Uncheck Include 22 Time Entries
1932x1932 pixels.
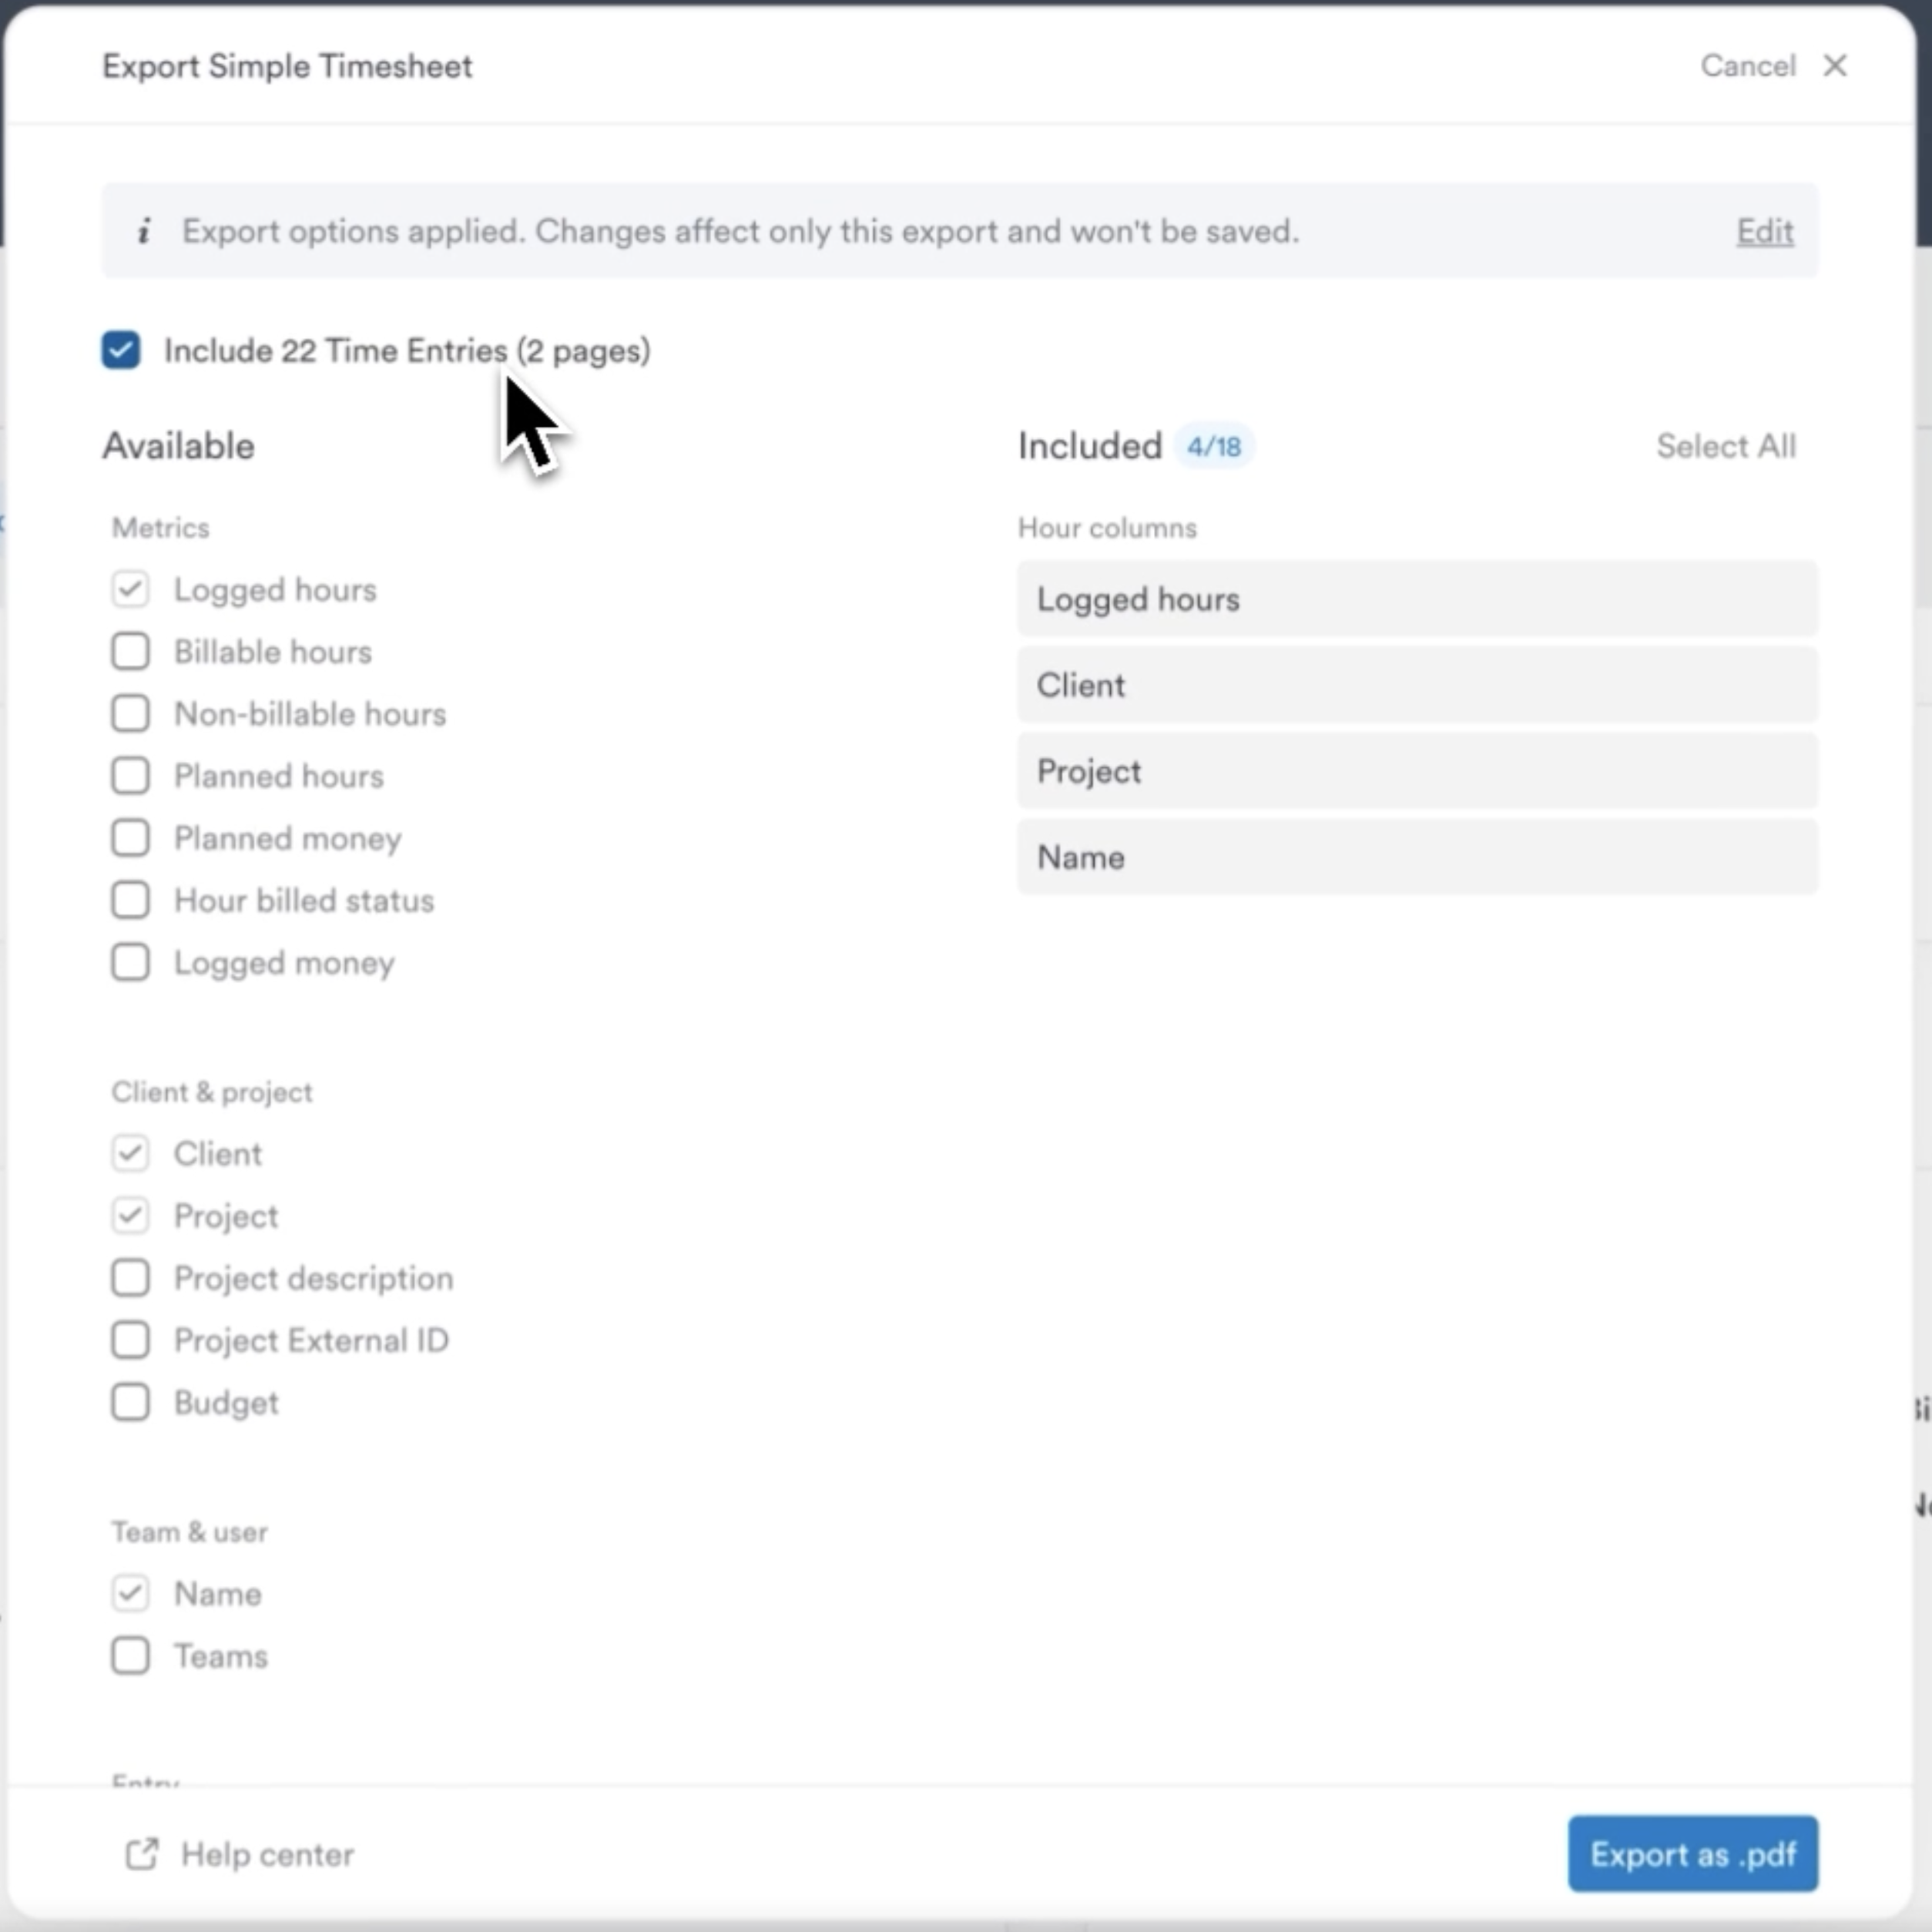tap(120, 350)
